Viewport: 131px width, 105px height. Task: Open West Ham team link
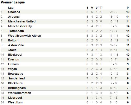[x=15, y=102]
